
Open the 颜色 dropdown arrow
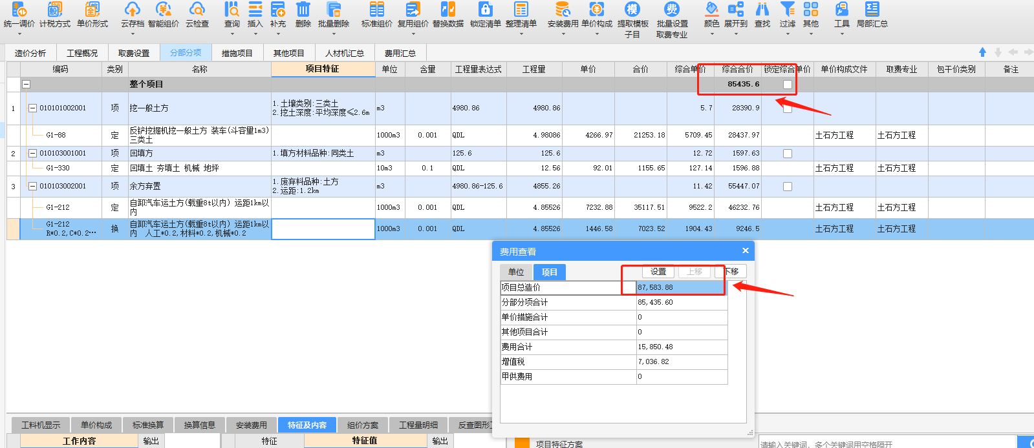point(712,34)
